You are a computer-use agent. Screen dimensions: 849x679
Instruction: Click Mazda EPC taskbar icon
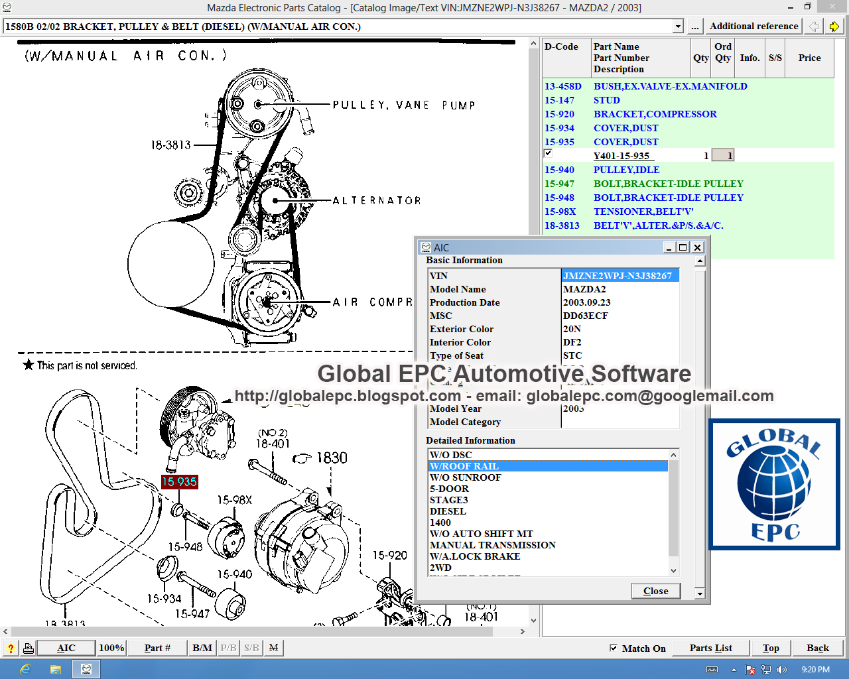(x=86, y=669)
